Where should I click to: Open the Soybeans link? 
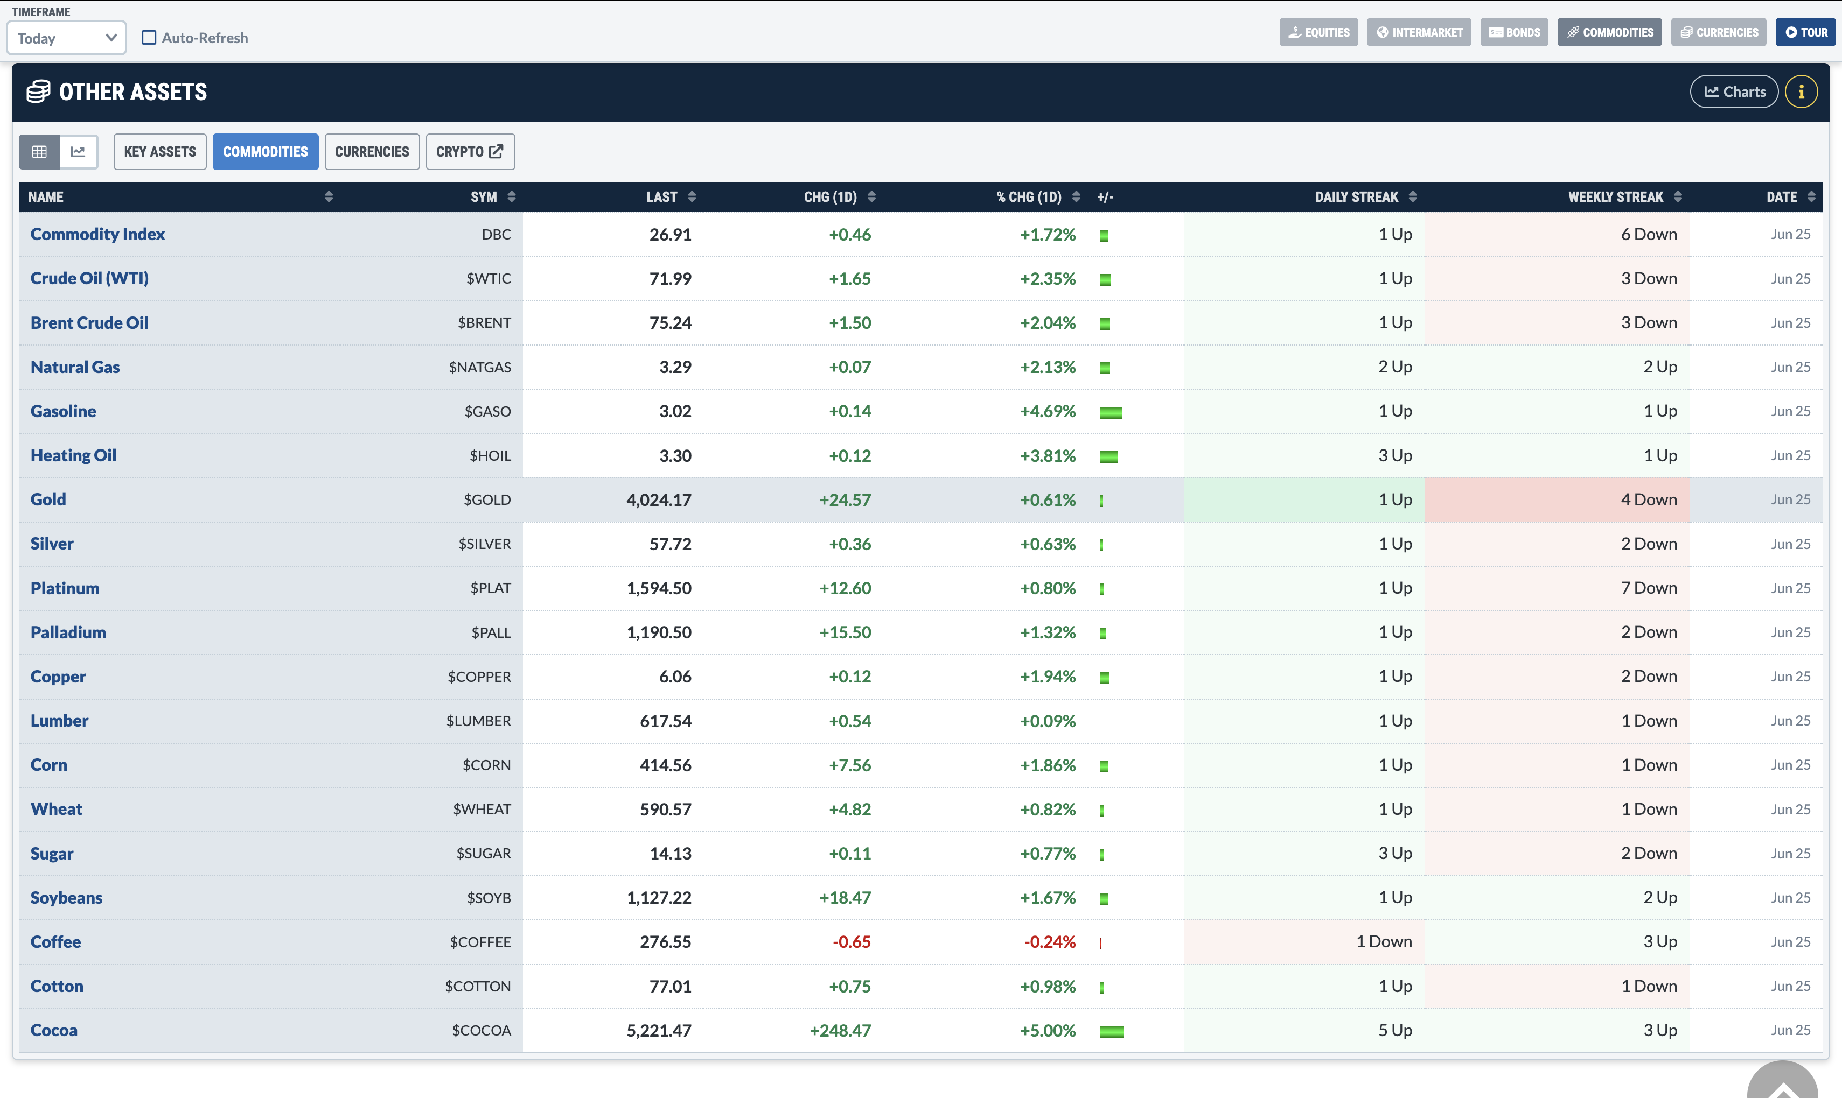pos(67,897)
